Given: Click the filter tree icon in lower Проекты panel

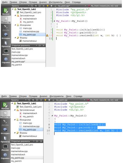Looking at the screenshot, I should pos(29,100).
